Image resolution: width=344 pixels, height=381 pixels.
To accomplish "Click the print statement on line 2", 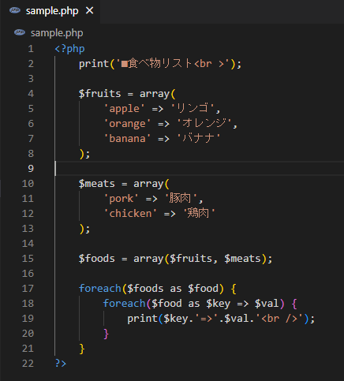I will 160,64.
